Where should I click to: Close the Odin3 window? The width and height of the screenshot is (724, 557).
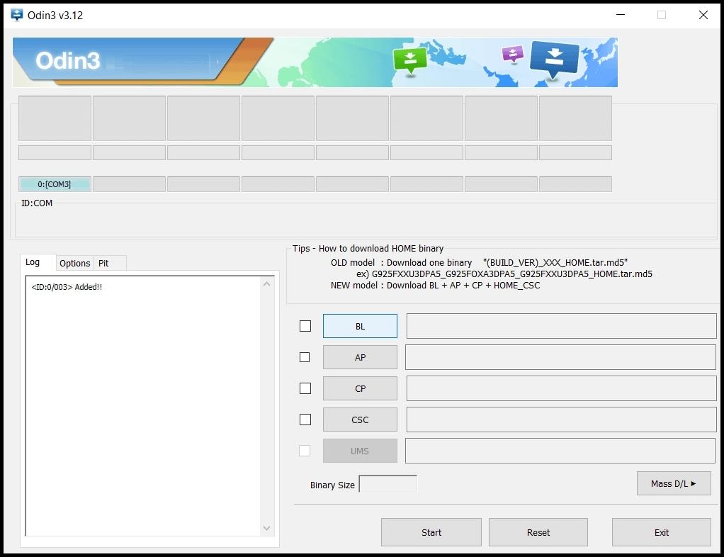(x=703, y=15)
